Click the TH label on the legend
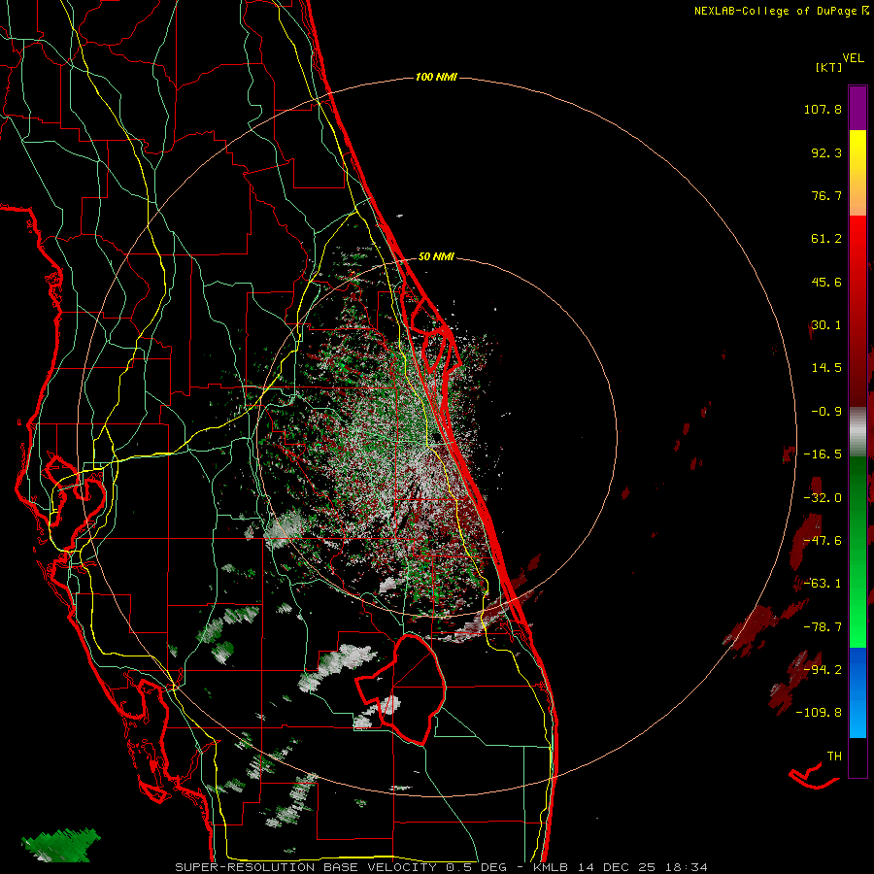The width and height of the screenshot is (874, 874). [x=834, y=756]
